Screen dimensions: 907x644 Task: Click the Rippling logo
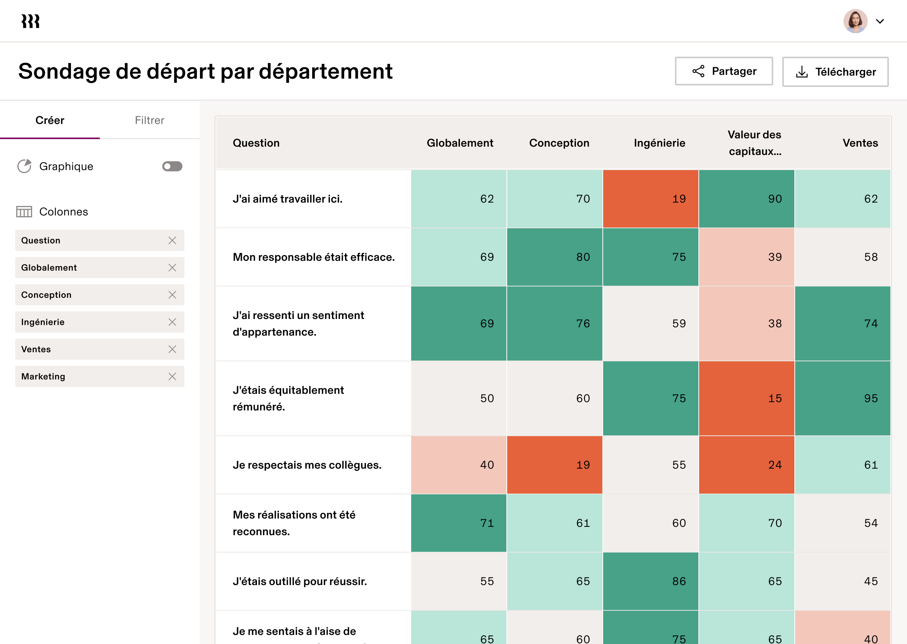[x=29, y=21]
